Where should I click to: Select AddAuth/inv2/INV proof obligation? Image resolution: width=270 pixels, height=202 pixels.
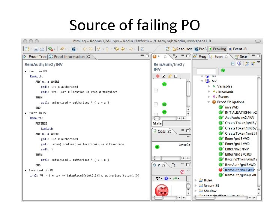pyautogui.click(x=240, y=118)
